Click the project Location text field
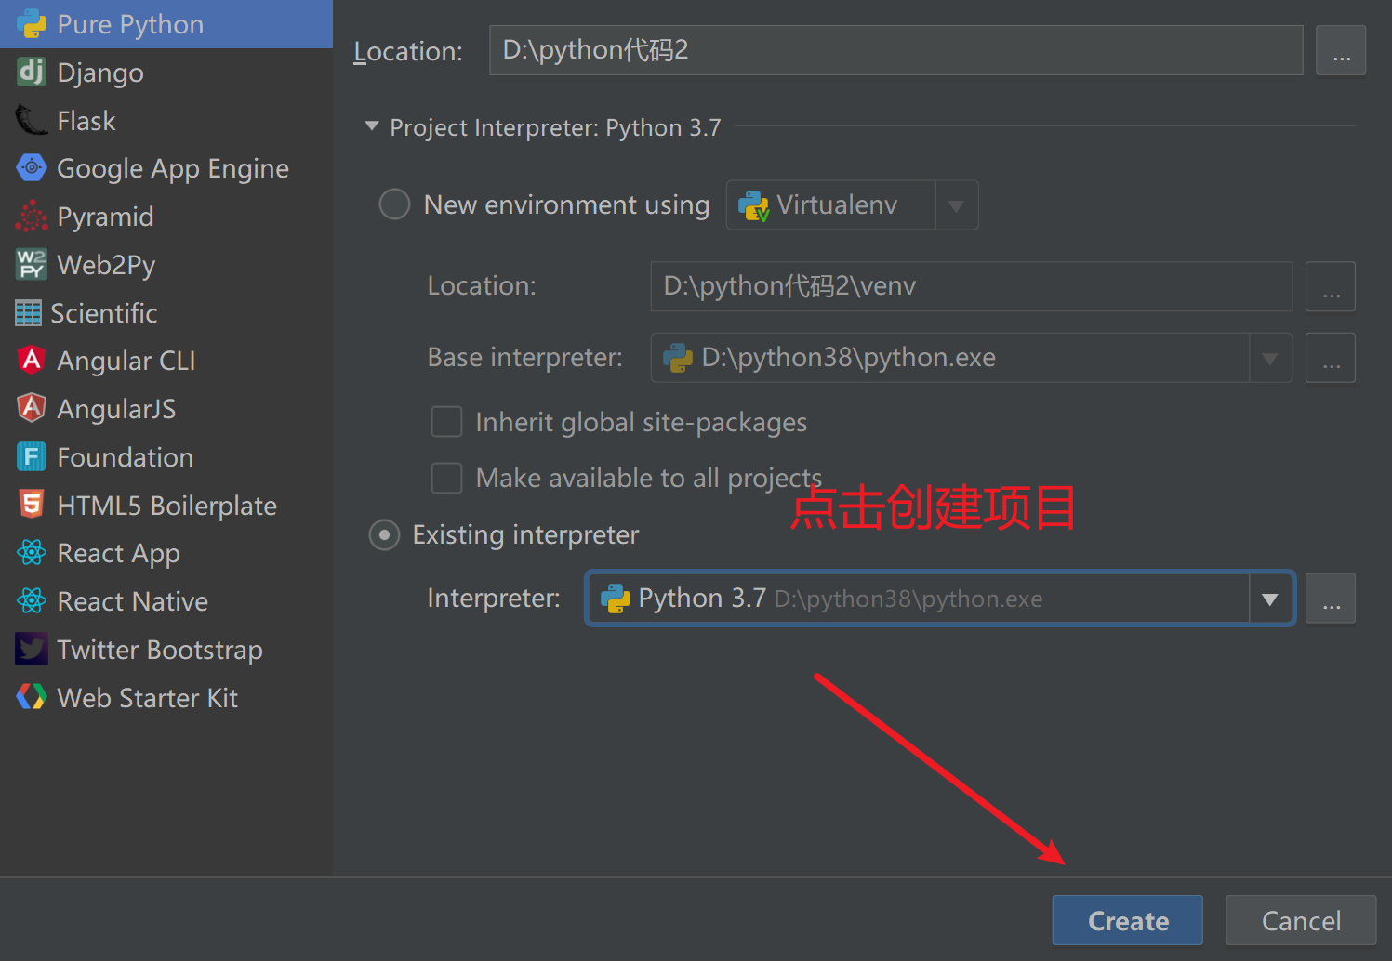Viewport: 1392px width, 961px height. [895, 50]
